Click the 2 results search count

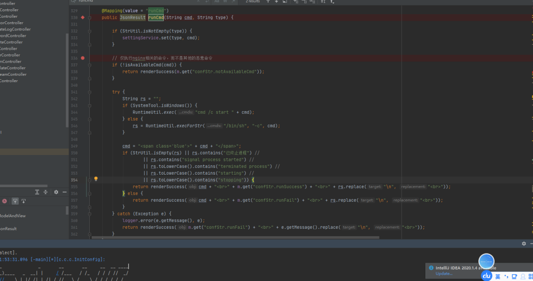click(x=253, y=1)
